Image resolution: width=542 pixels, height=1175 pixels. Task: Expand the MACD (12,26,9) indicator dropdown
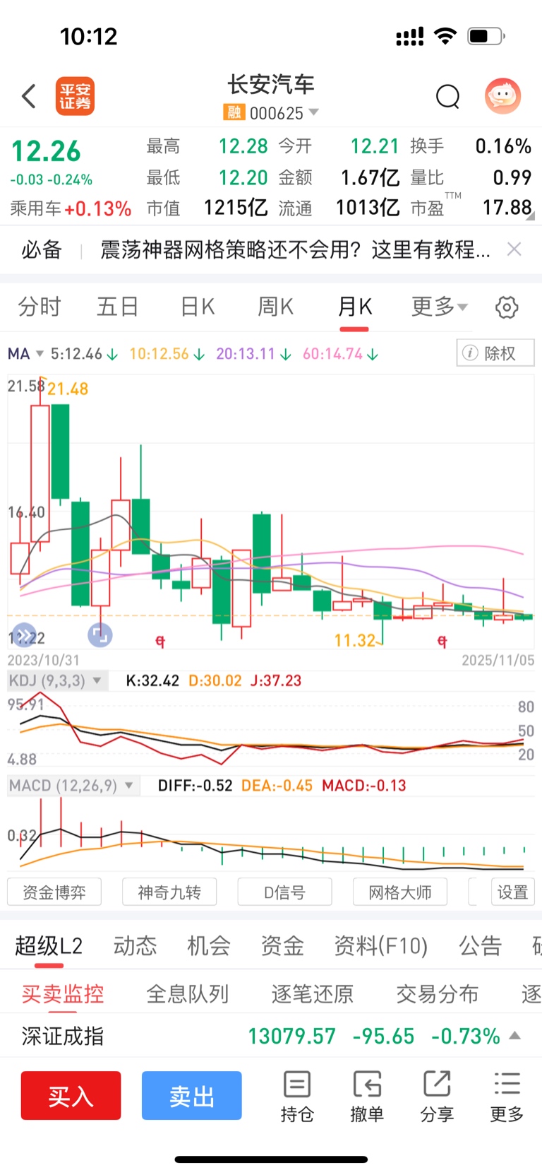(73, 786)
